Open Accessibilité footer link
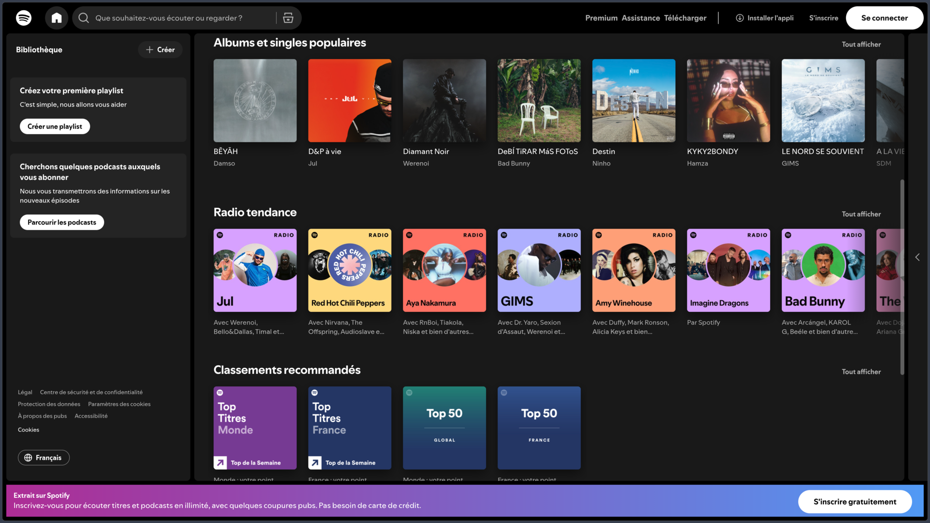 click(x=91, y=416)
